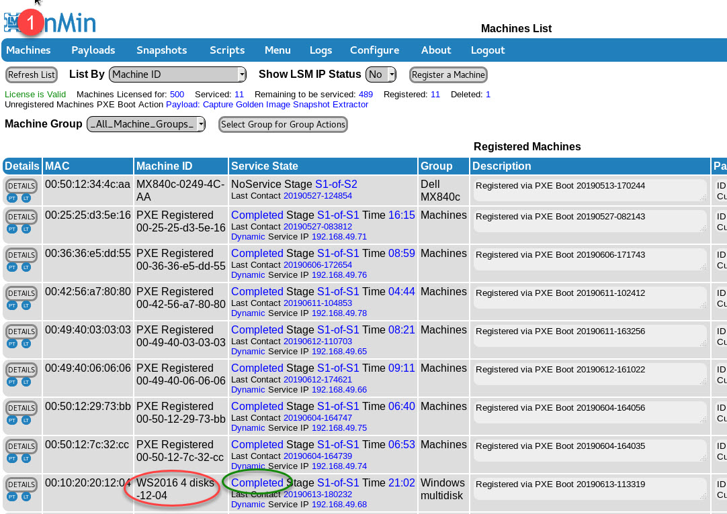
Task: Click the LinMin logo at top left
Action: click(50, 22)
